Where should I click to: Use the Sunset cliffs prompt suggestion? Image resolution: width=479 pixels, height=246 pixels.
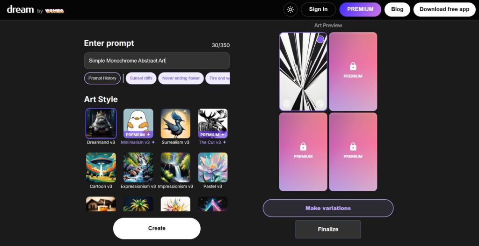pos(141,78)
